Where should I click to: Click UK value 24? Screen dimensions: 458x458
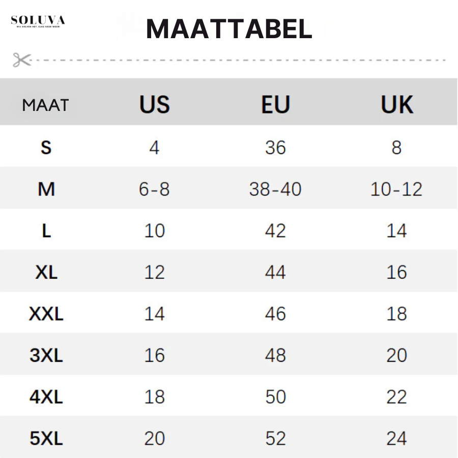click(396, 439)
